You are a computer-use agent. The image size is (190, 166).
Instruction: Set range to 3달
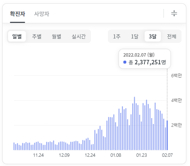pos(153,36)
